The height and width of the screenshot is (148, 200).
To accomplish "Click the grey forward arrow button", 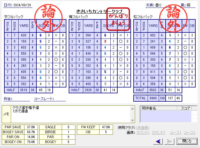I will [x=169, y=141].
